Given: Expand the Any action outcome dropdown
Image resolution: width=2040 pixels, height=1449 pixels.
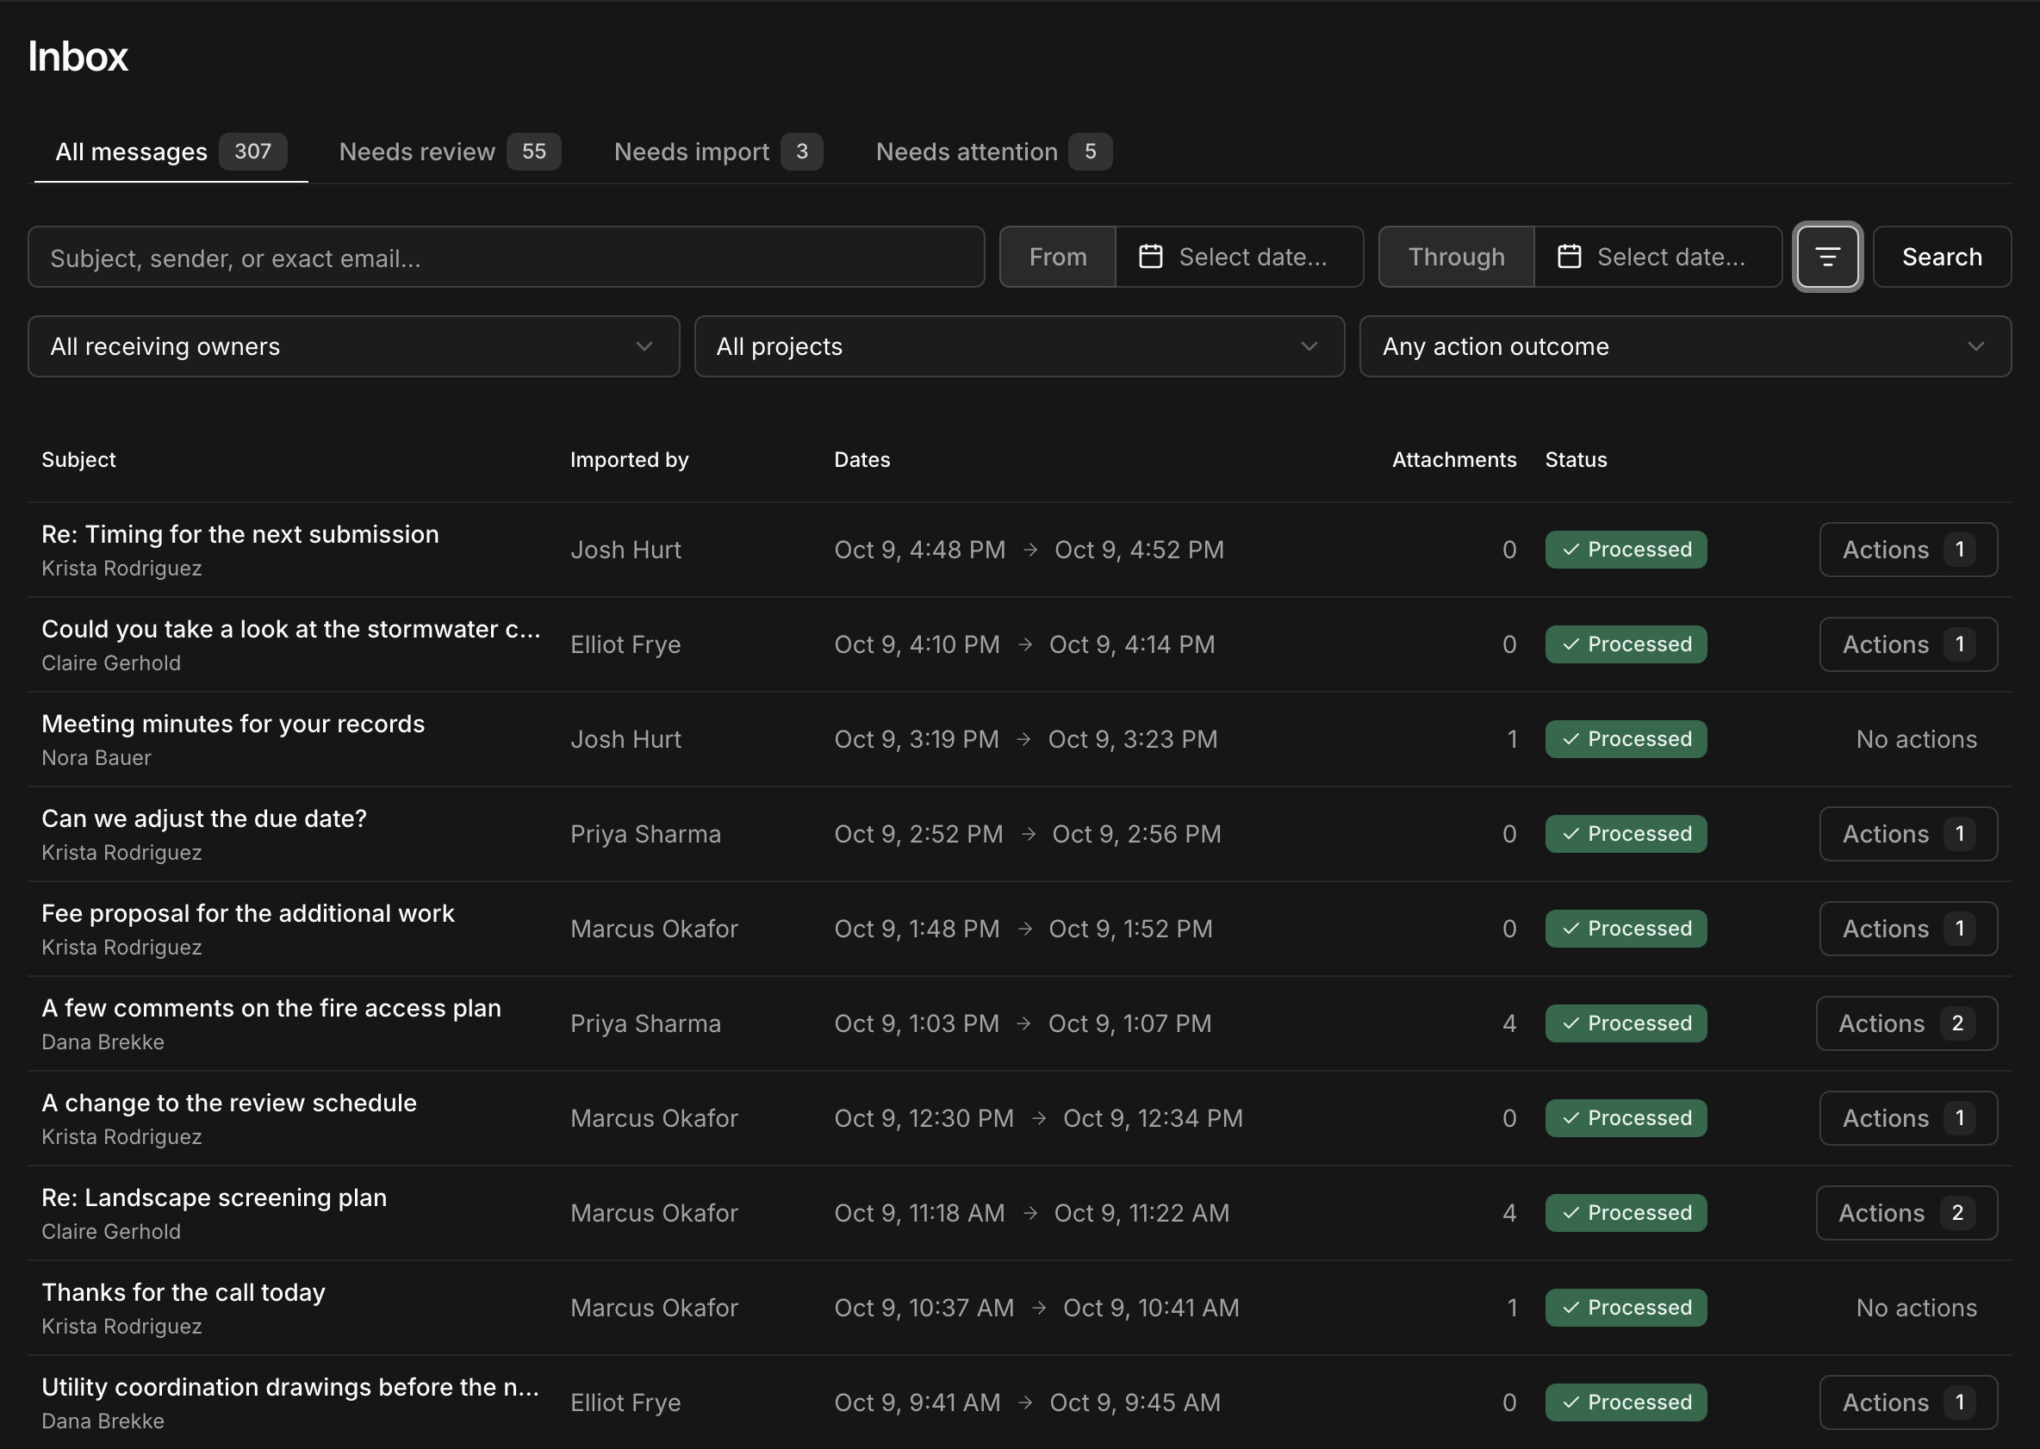Looking at the screenshot, I should click(1685, 346).
